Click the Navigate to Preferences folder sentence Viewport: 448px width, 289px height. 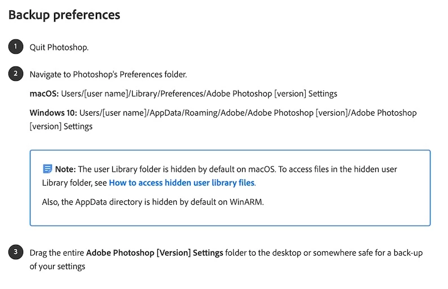108,75
